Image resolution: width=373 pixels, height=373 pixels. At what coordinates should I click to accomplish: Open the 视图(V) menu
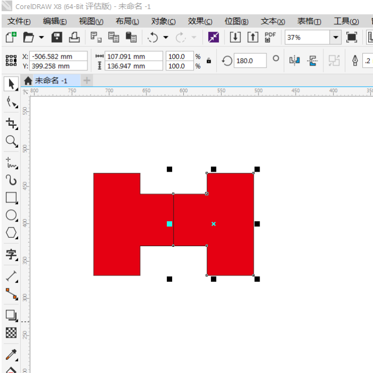coord(91,21)
